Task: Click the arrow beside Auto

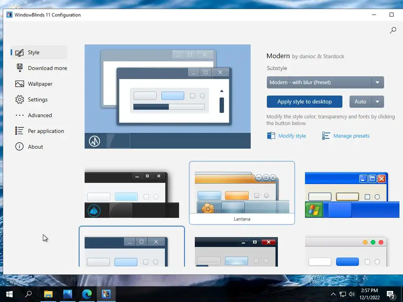Action: pos(377,102)
